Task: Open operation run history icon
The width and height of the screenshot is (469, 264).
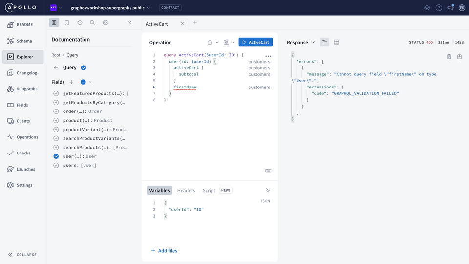Action: click(x=80, y=22)
